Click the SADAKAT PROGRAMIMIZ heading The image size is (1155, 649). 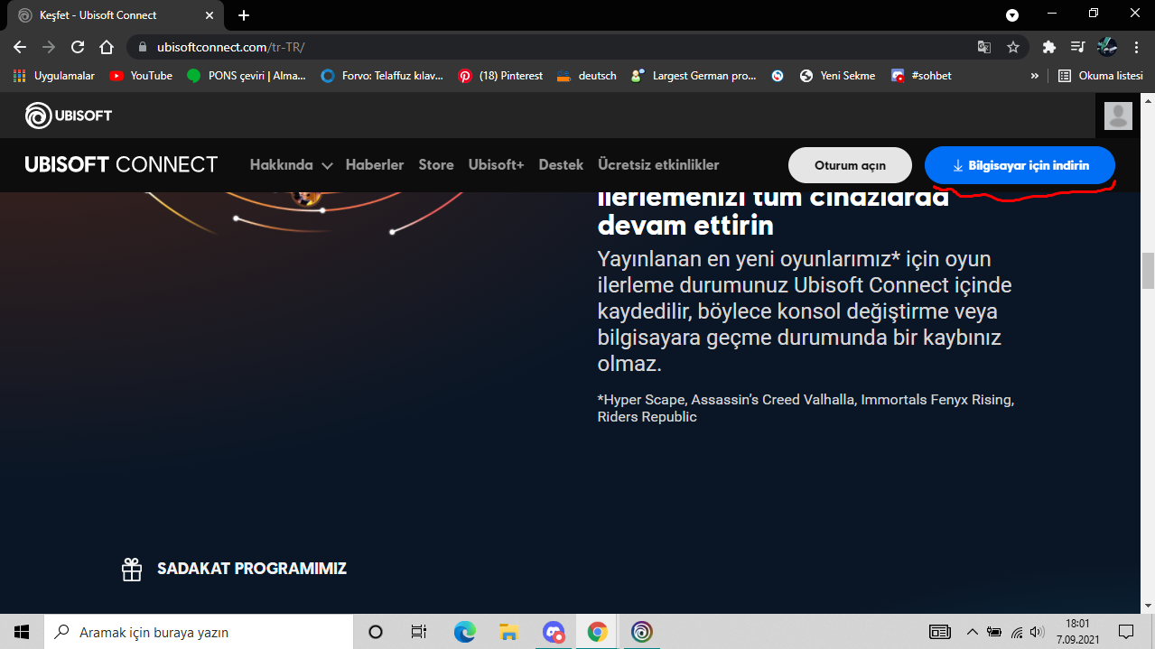tap(252, 569)
